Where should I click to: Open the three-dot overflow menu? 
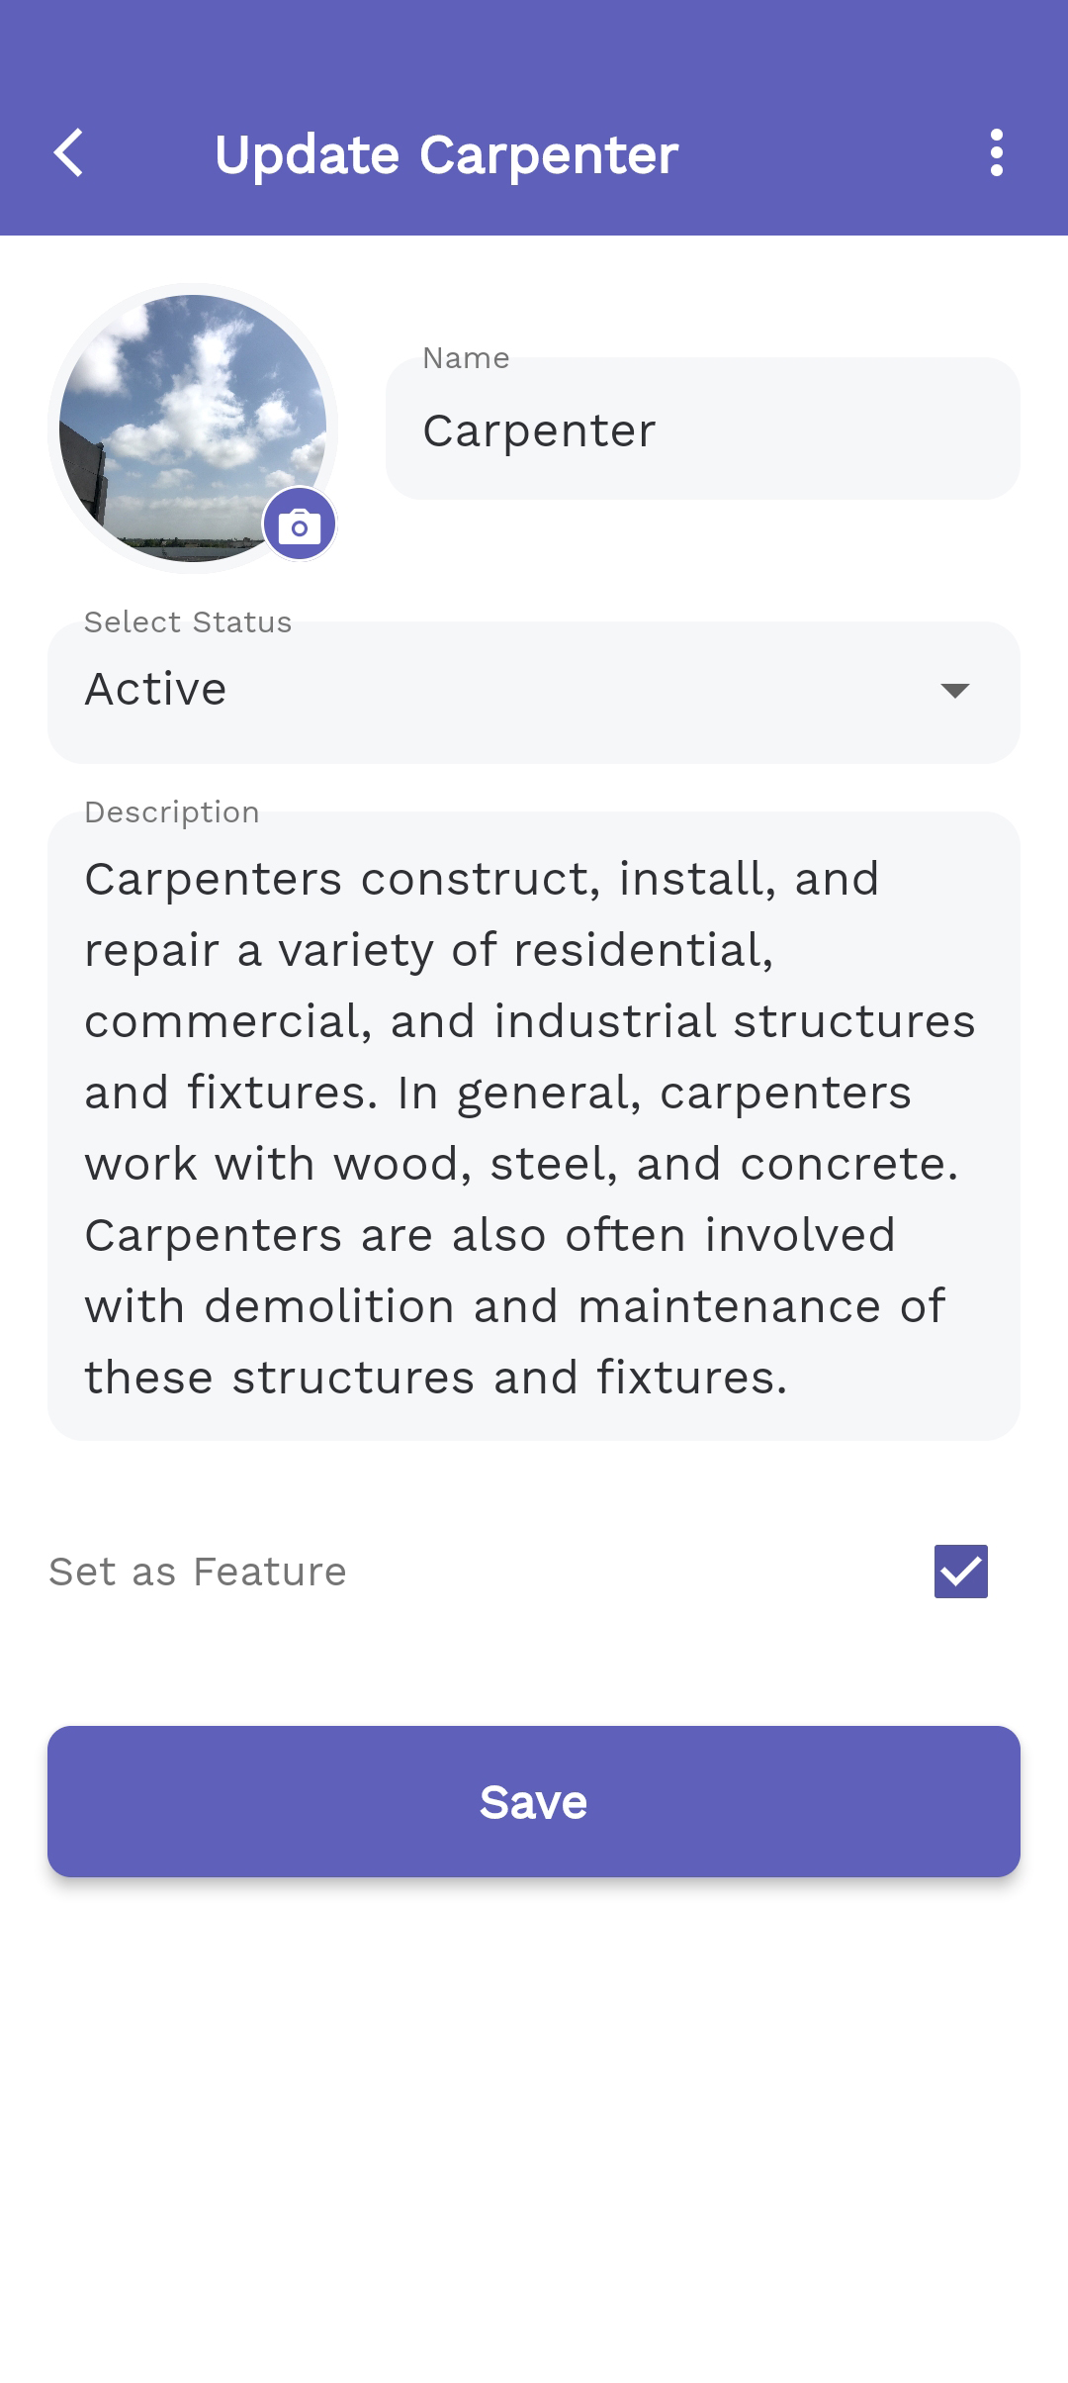click(x=997, y=153)
